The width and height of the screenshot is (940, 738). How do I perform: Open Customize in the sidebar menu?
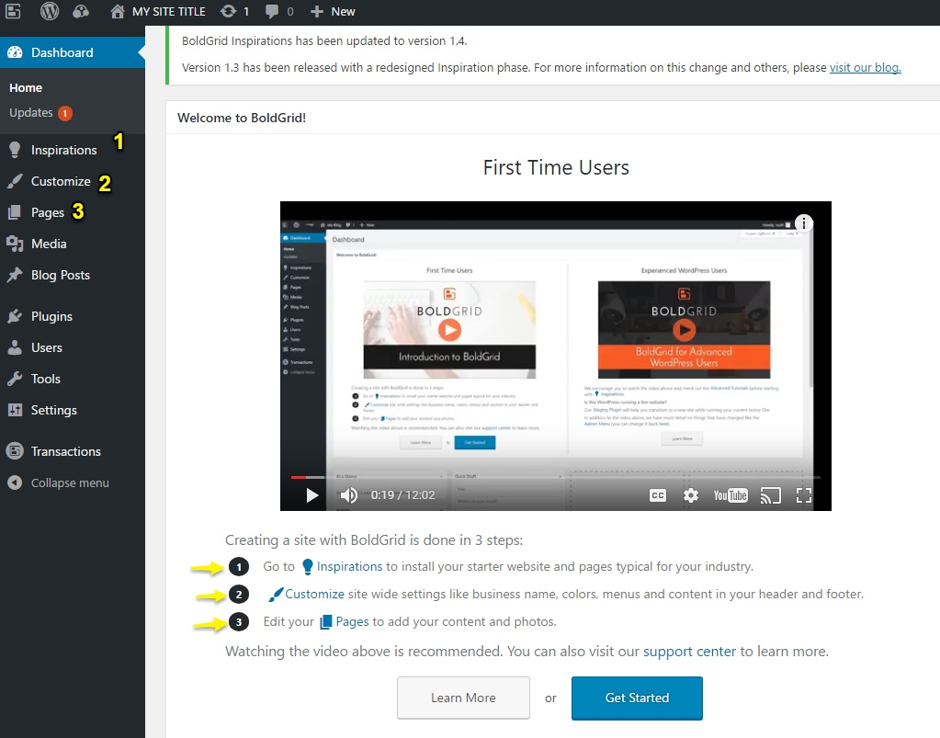pyautogui.click(x=61, y=181)
